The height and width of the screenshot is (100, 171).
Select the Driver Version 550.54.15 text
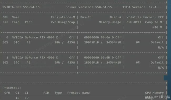click(x=89, y=7)
